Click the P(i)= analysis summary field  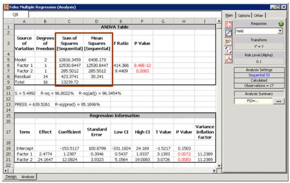253,101
